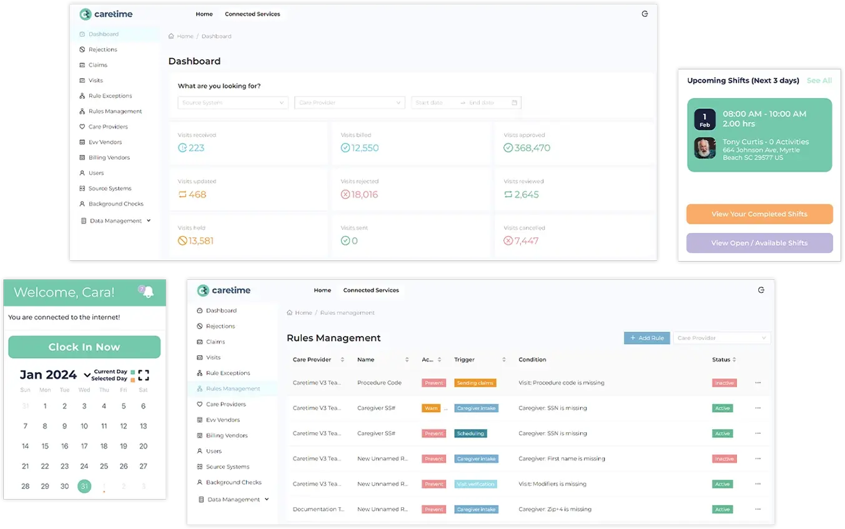Open Rejections in the top Dashboard window sidebar
The width and height of the screenshot is (845, 529).
click(102, 49)
